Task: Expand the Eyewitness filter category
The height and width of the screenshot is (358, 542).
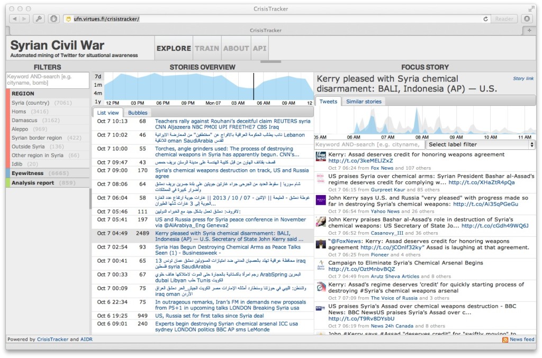Action: pyautogui.click(x=48, y=173)
